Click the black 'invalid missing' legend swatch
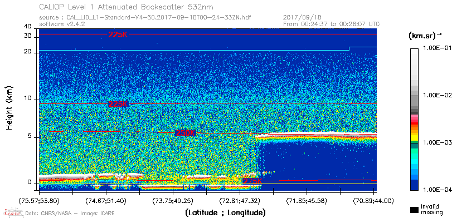Image resolution: width=452 pixels, height=218 pixels. tap(414, 210)
